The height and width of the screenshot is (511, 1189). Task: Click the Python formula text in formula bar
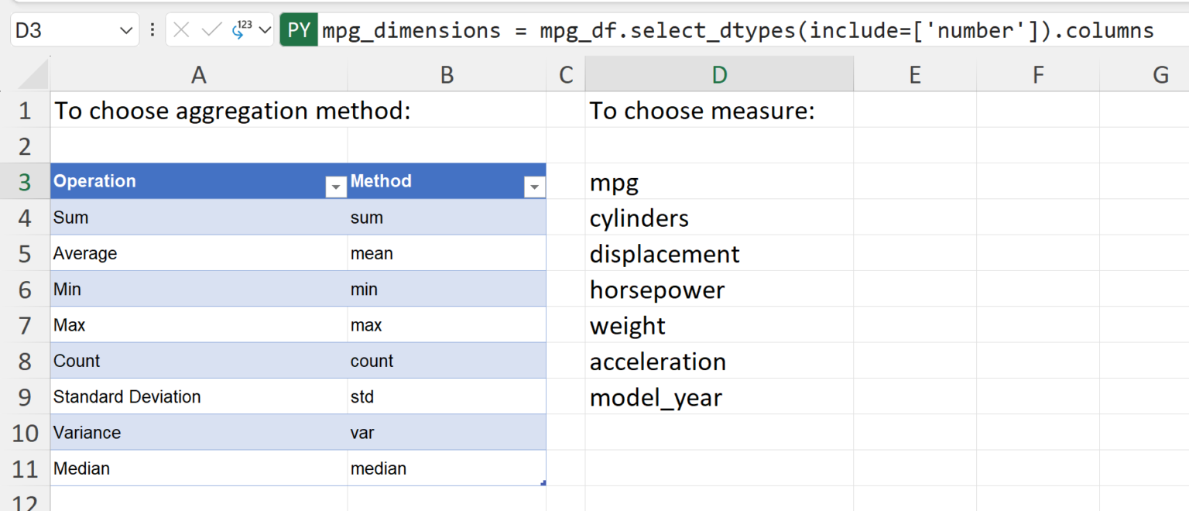pos(737,30)
